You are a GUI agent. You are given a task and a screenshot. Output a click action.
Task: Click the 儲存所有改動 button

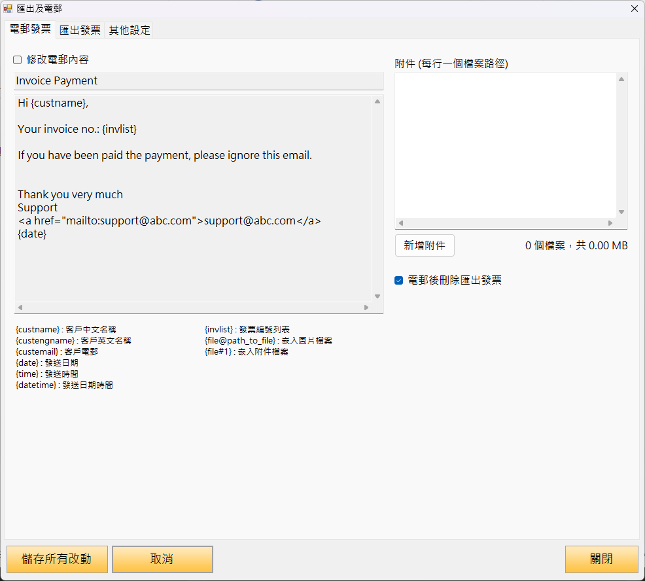coord(56,559)
